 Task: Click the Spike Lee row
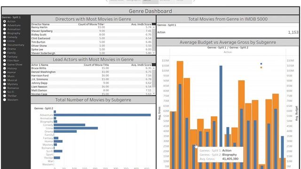92,49
